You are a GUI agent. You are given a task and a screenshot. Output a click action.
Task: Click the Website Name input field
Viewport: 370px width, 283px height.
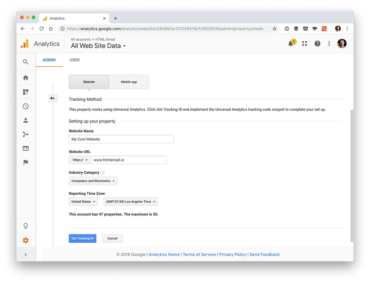(x=121, y=139)
